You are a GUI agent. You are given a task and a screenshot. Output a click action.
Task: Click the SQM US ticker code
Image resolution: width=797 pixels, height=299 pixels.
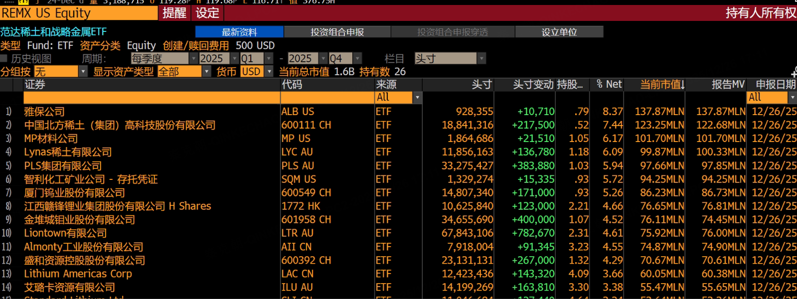coord(299,179)
